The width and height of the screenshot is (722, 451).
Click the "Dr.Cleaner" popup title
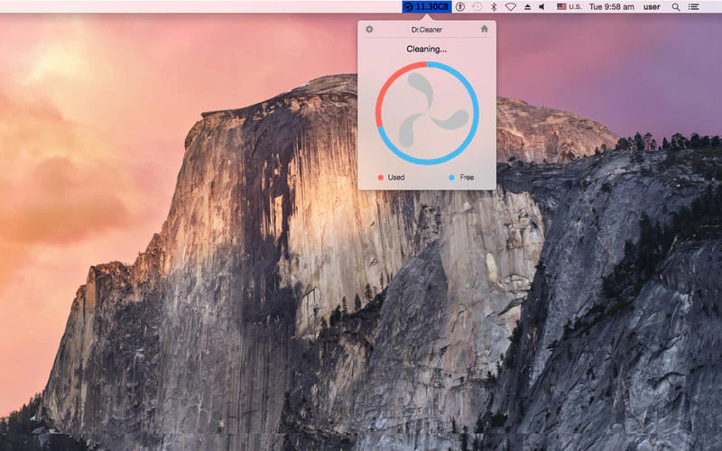[x=427, y=30]
